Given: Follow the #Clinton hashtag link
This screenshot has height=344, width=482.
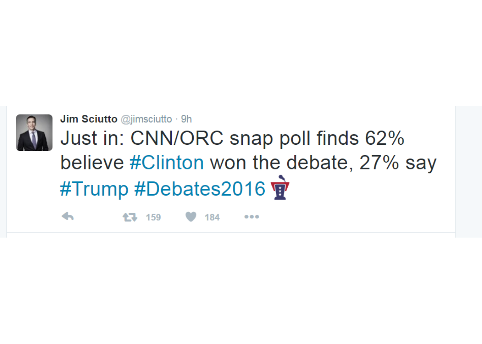Looking at the screenshot, I should [x=167, y=163].
